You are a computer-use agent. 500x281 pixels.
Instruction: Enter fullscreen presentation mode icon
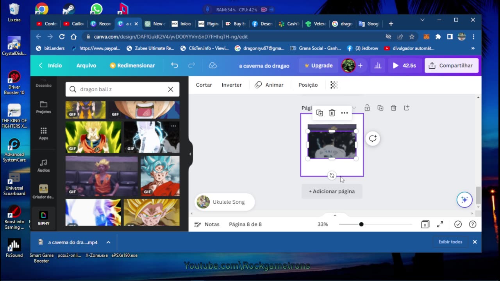point(440,224)
